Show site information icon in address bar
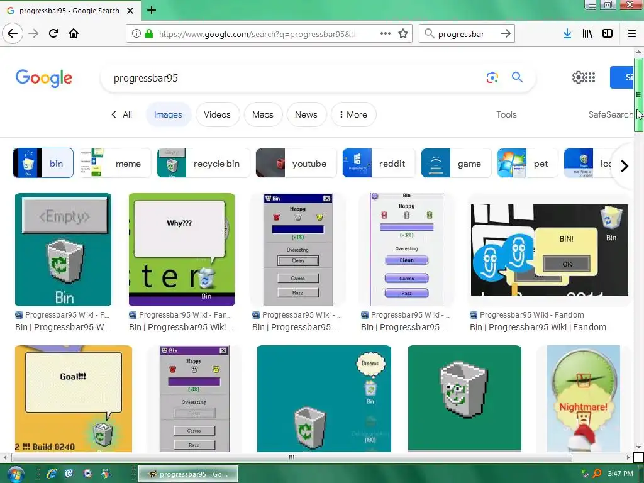This screenshot has width=644, height=483. [x=136, y=34]
